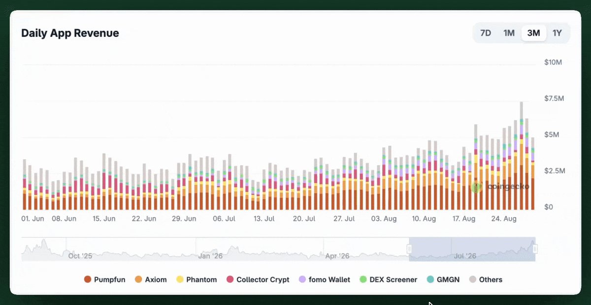Click the left handle of range navigator
This screenshot has height=305, width=591.
(x=409, y=249)
